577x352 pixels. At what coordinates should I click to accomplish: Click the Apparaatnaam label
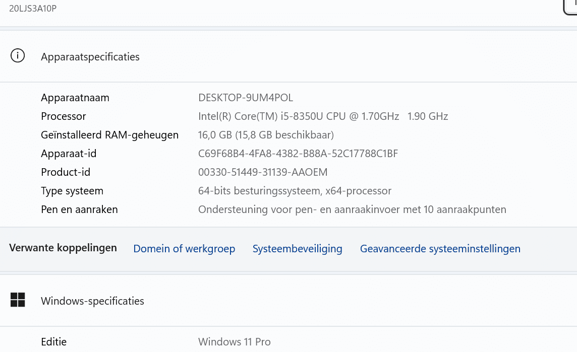[x=75, y=98]
